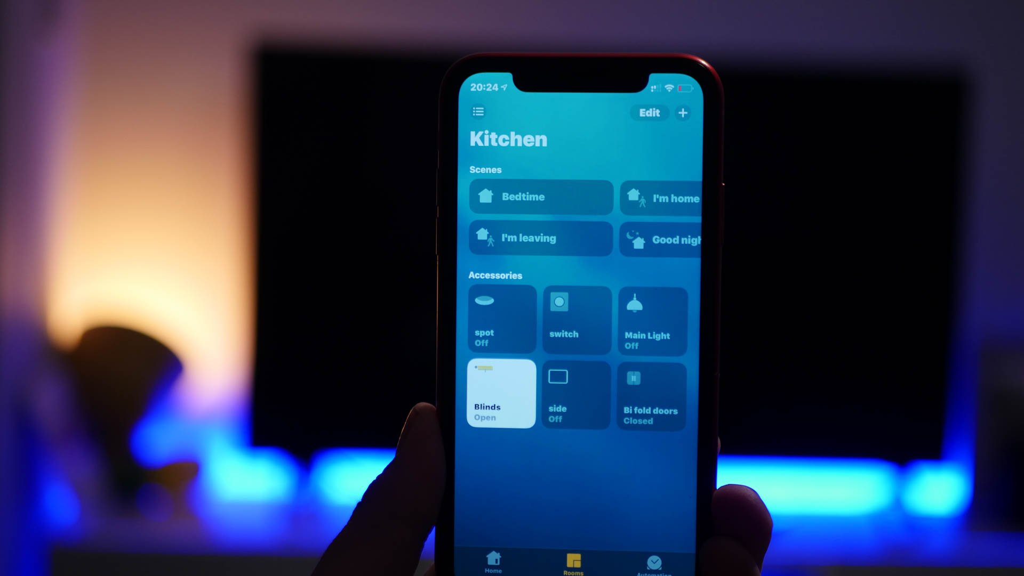Image resolution: width=1024 pixels, height=576 pixels.
Task: Tap the I'm leaving scene button
Action: [539, 238]
